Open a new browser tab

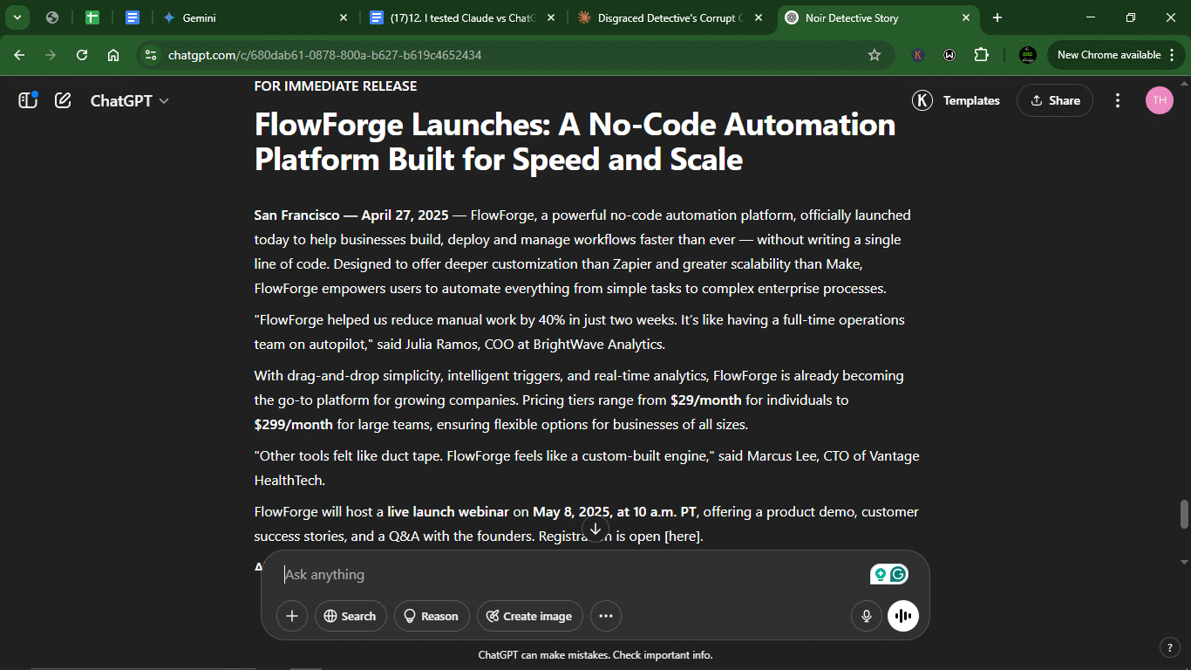(997, 17)
